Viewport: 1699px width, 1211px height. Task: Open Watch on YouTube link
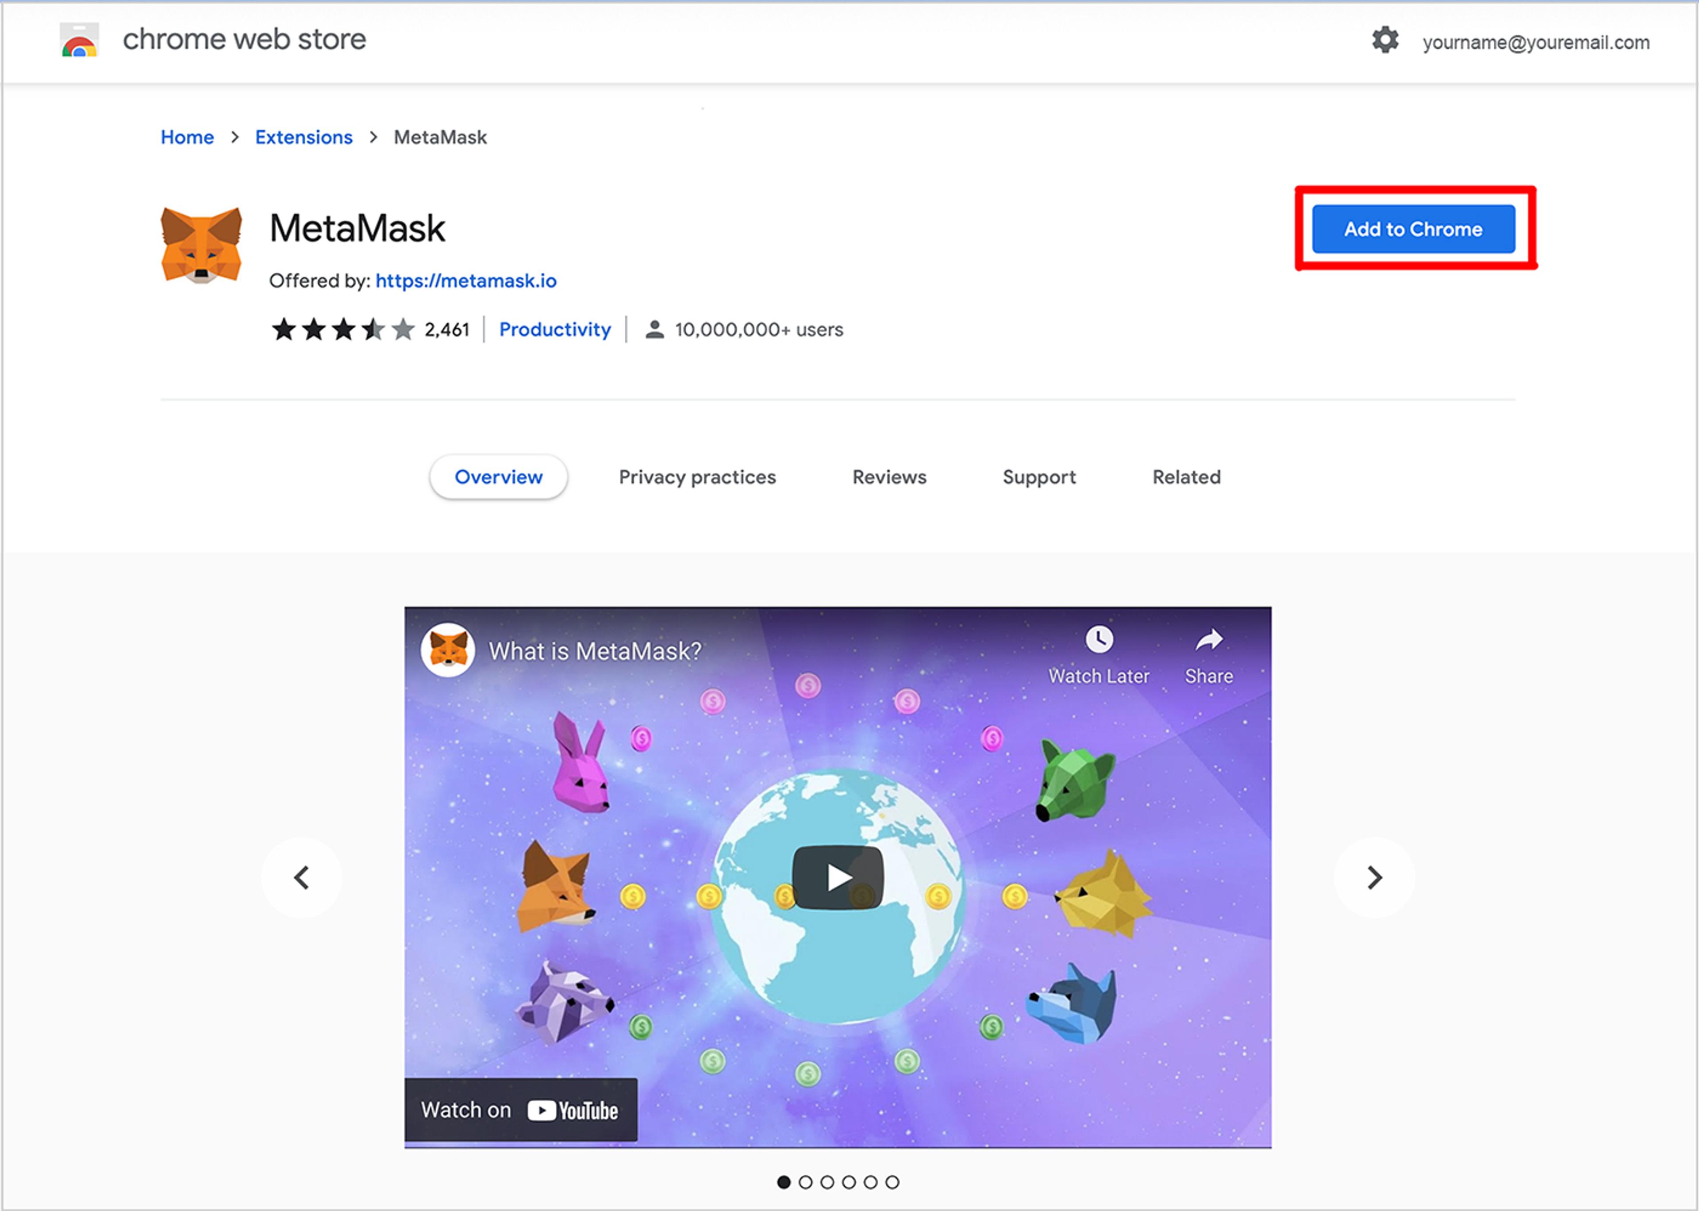point(520,1110)
